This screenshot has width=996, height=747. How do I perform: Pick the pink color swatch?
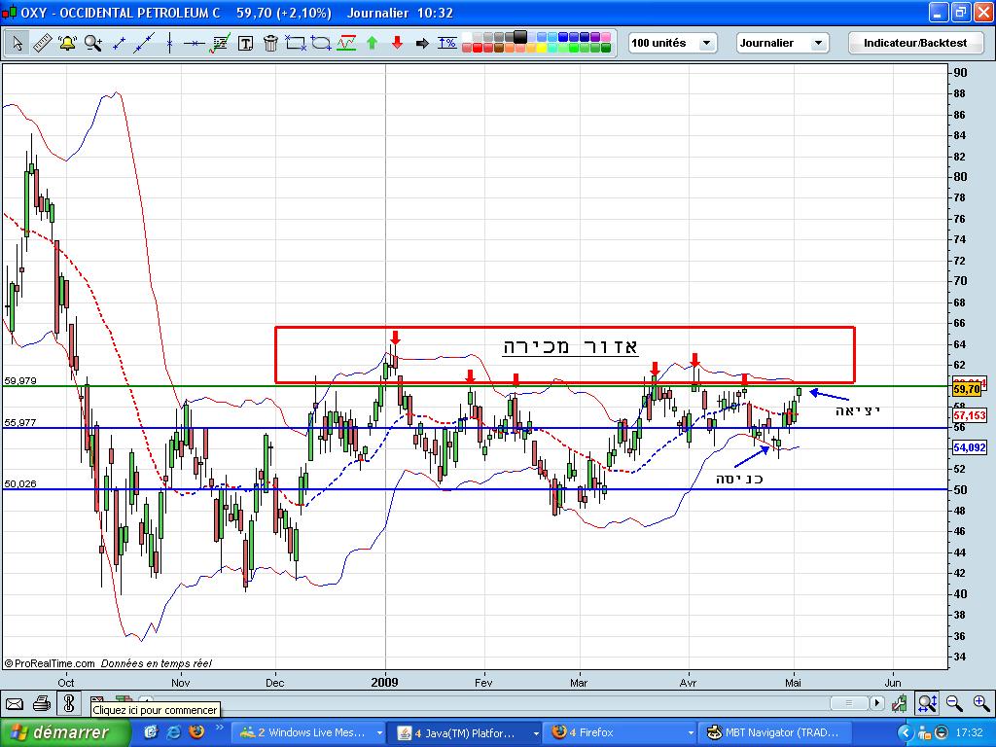606,38
